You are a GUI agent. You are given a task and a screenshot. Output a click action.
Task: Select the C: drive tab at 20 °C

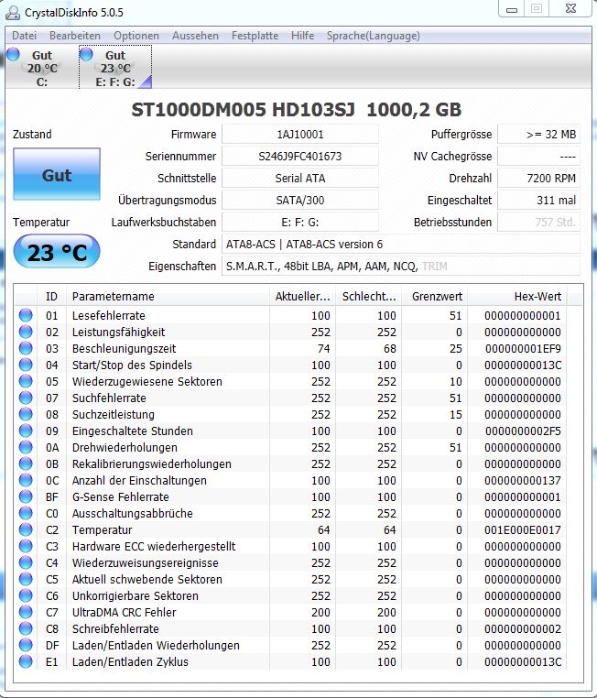tap(42, 68)
